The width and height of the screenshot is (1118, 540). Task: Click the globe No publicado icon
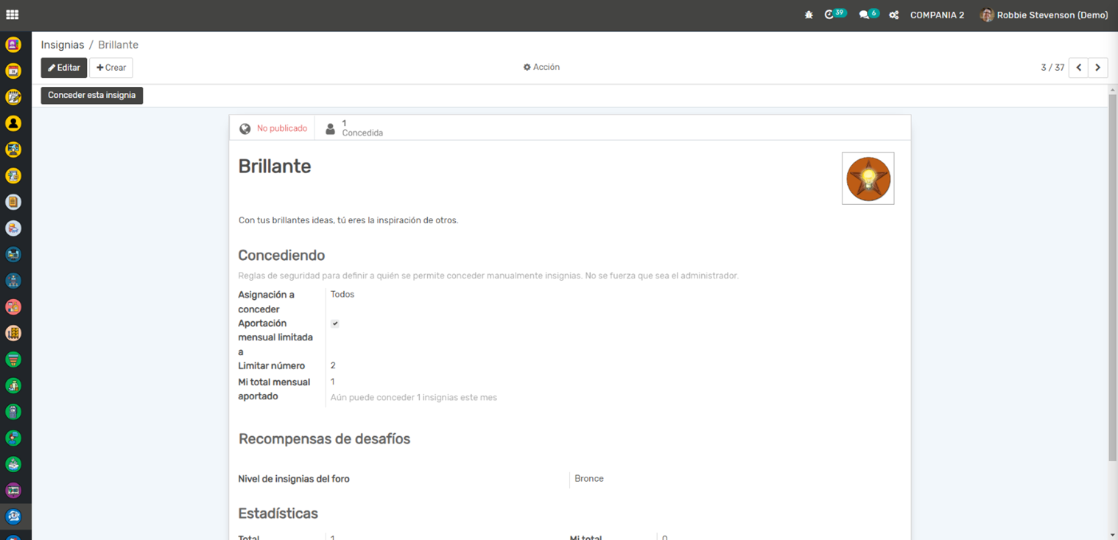tap(245, 129)
